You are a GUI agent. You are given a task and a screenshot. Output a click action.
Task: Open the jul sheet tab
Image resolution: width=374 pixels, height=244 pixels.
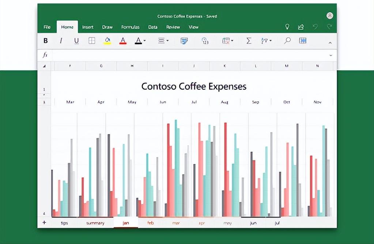point(277,223)
